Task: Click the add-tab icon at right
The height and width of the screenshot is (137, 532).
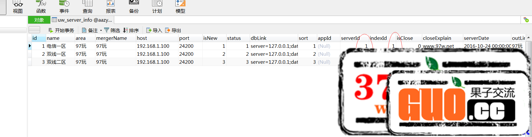Action: click(526, 20)
